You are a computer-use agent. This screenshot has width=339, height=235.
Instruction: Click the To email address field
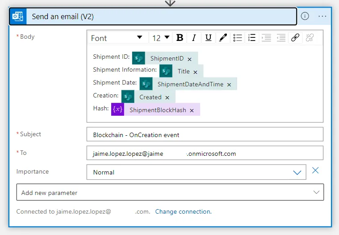point(205,153)
